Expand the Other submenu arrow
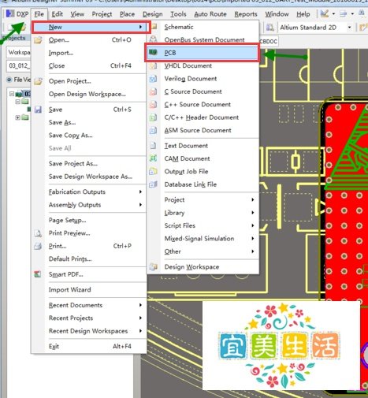The width and height of the screenshot is (368, 398). coord(252,251)
